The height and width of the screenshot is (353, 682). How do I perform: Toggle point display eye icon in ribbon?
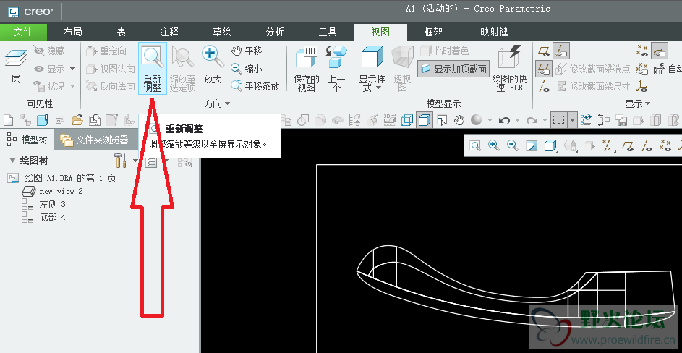[642, 51]
